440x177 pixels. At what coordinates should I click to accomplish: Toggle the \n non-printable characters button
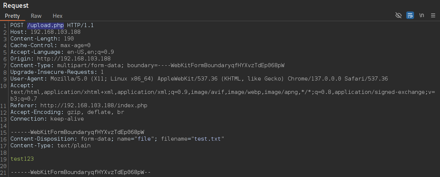[421, 16]
